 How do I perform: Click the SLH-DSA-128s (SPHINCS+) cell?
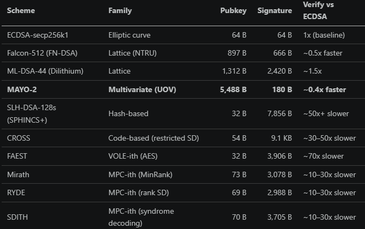[32, 113]
